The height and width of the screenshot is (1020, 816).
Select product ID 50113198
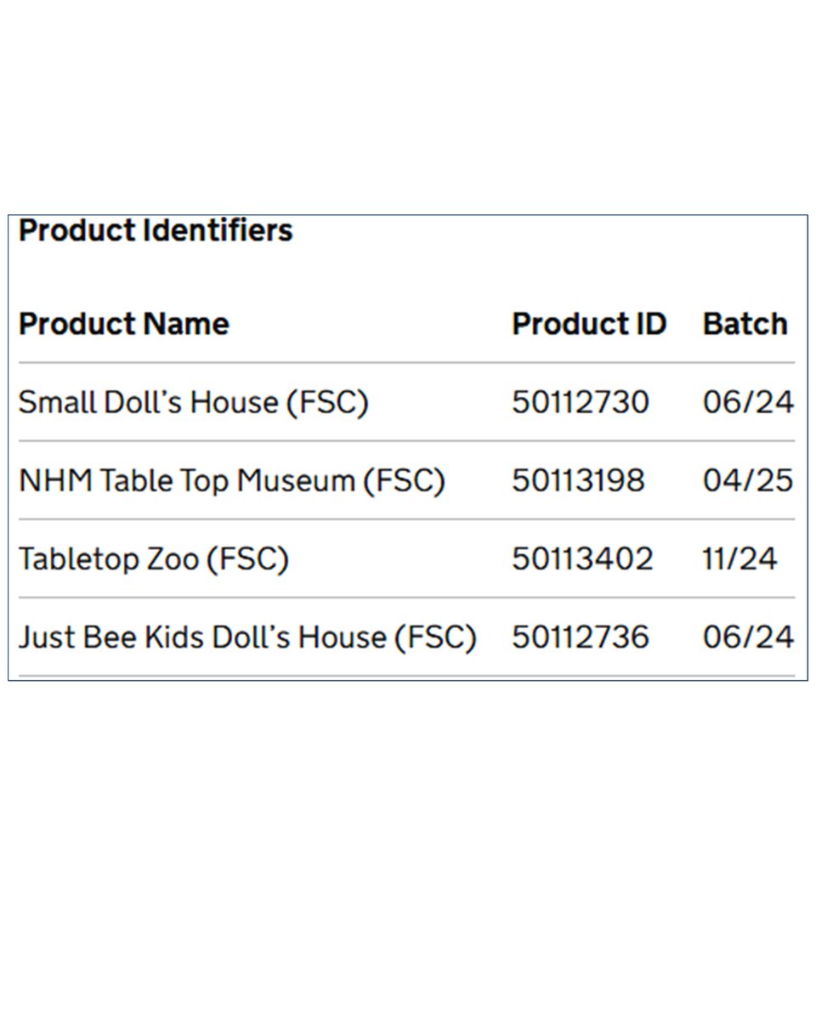pos(579,480)
